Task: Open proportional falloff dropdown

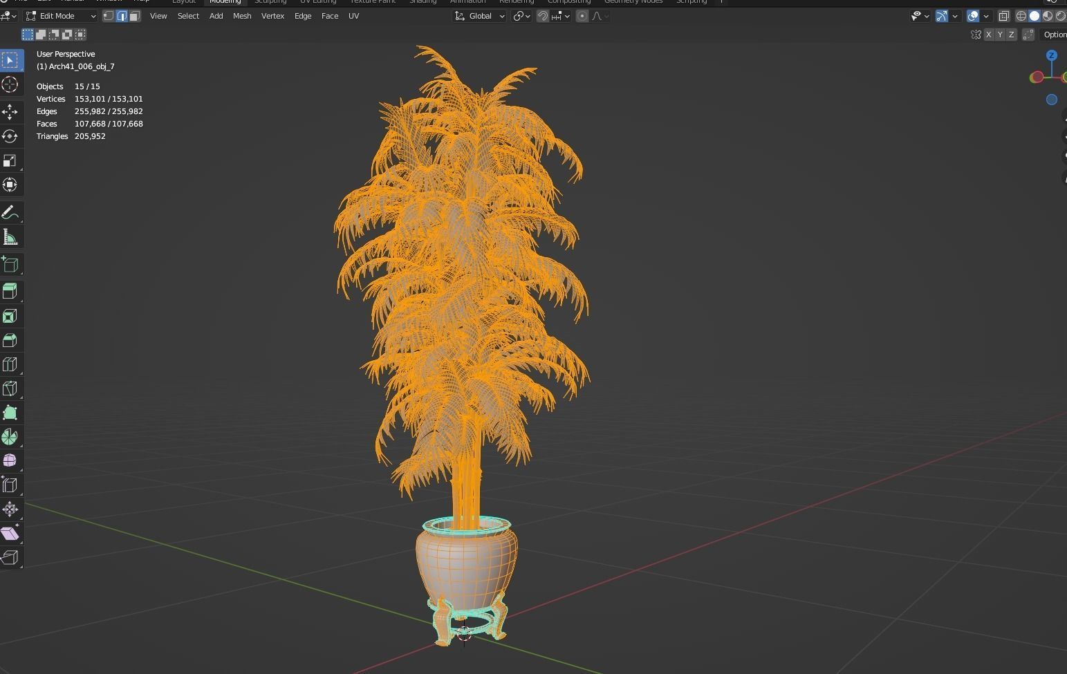Action: pos(600,16)
